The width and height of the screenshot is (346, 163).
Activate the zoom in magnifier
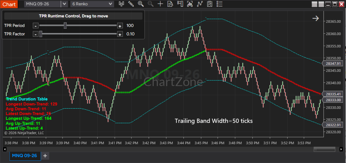tap(141, 4)
